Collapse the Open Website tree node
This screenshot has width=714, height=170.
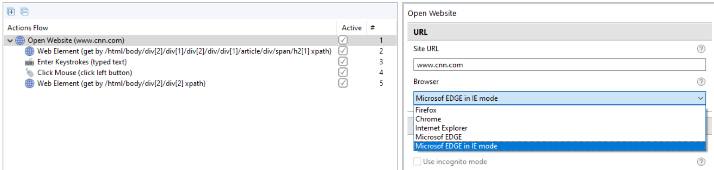click(x=10, y=41)
